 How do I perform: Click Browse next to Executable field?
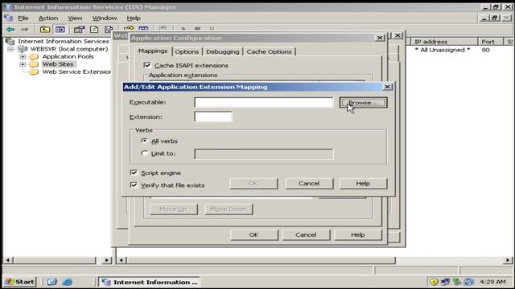(363, 103)
